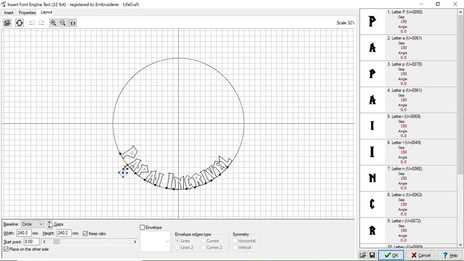Viewport: 464px width, 261px height.
Task: Open the Envelope shape dropdown
Action: pyautogui.click(x=155, y=241)
